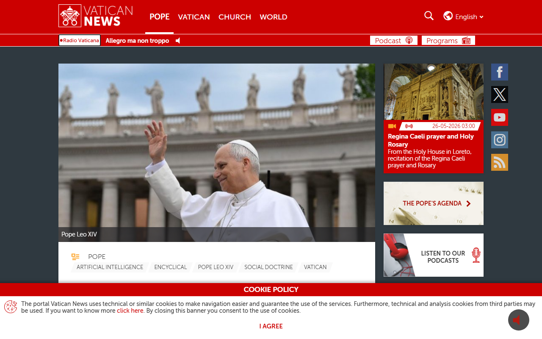
Task: Click the video camera icon on the live card
Action: click(392, 126)
